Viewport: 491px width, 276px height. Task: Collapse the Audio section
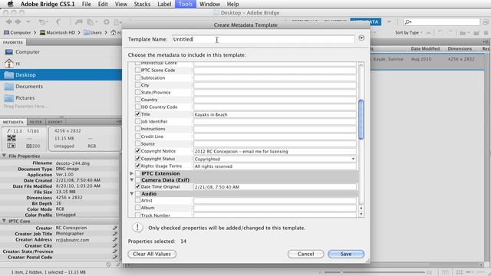click(132, 194)
